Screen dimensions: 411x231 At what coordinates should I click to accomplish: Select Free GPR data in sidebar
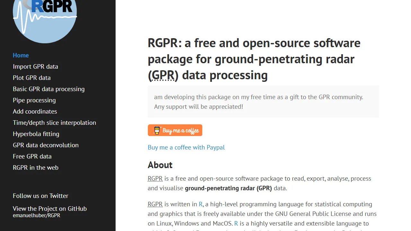tap(32, 156)
